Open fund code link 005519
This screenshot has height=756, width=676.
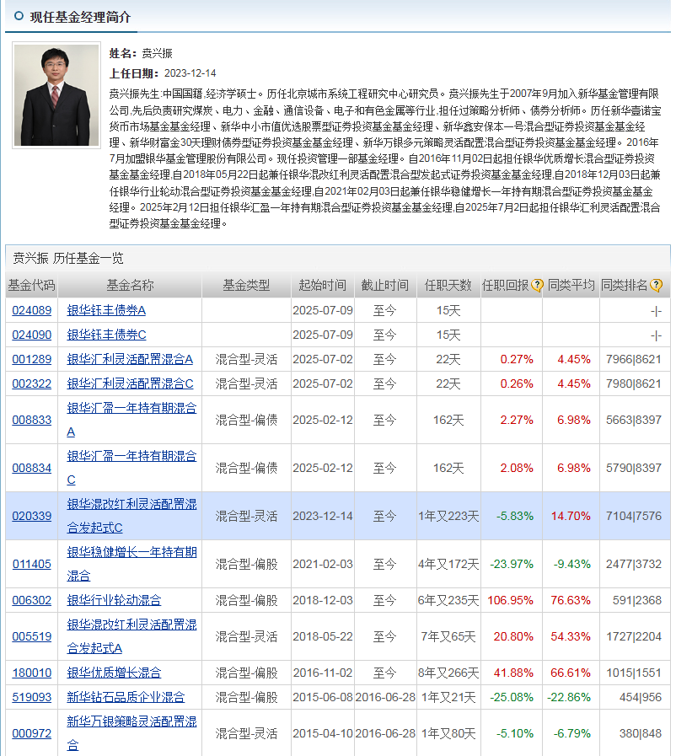coord(32,637)
